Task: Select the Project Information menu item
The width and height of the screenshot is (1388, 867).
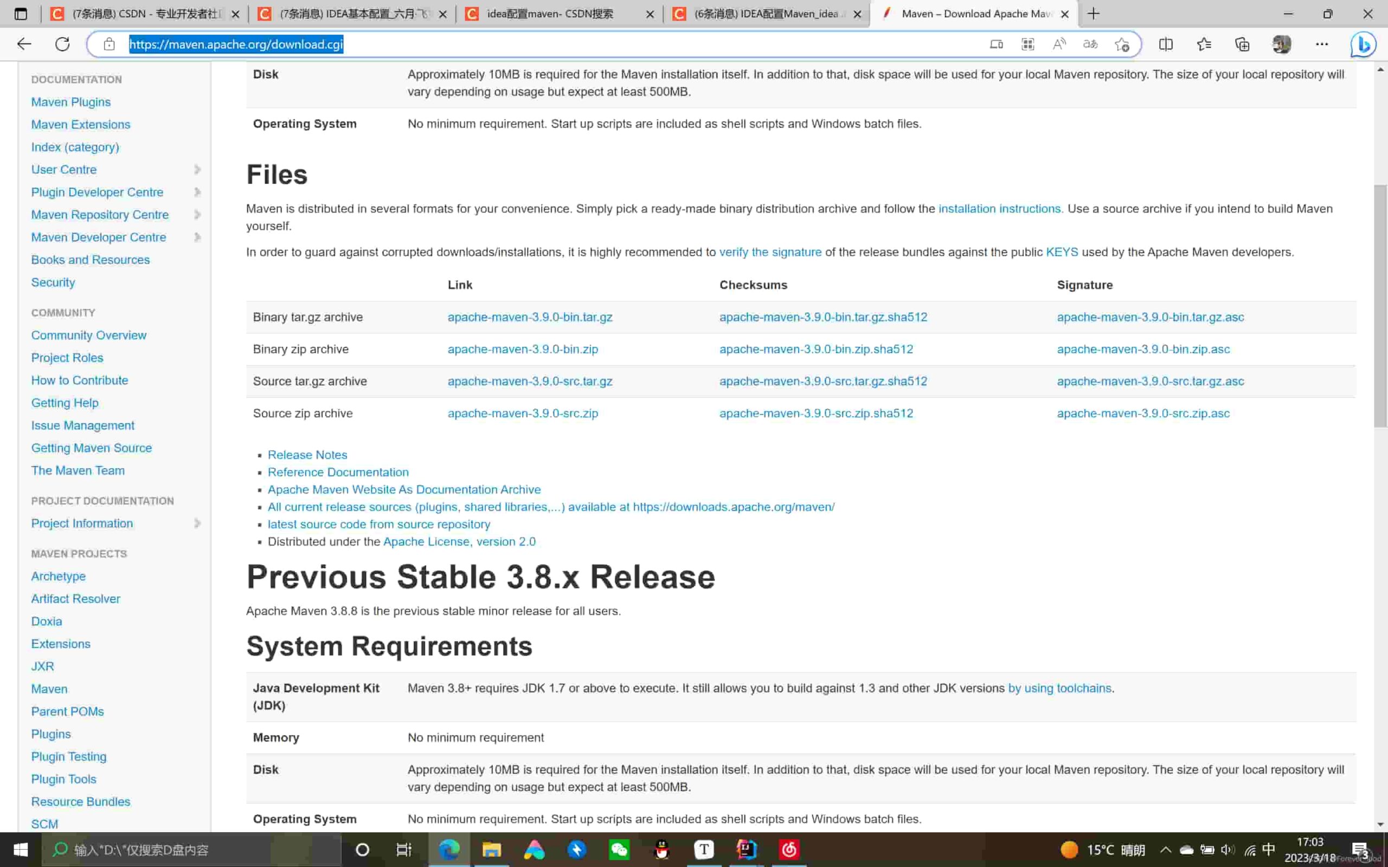Action: 82,523
